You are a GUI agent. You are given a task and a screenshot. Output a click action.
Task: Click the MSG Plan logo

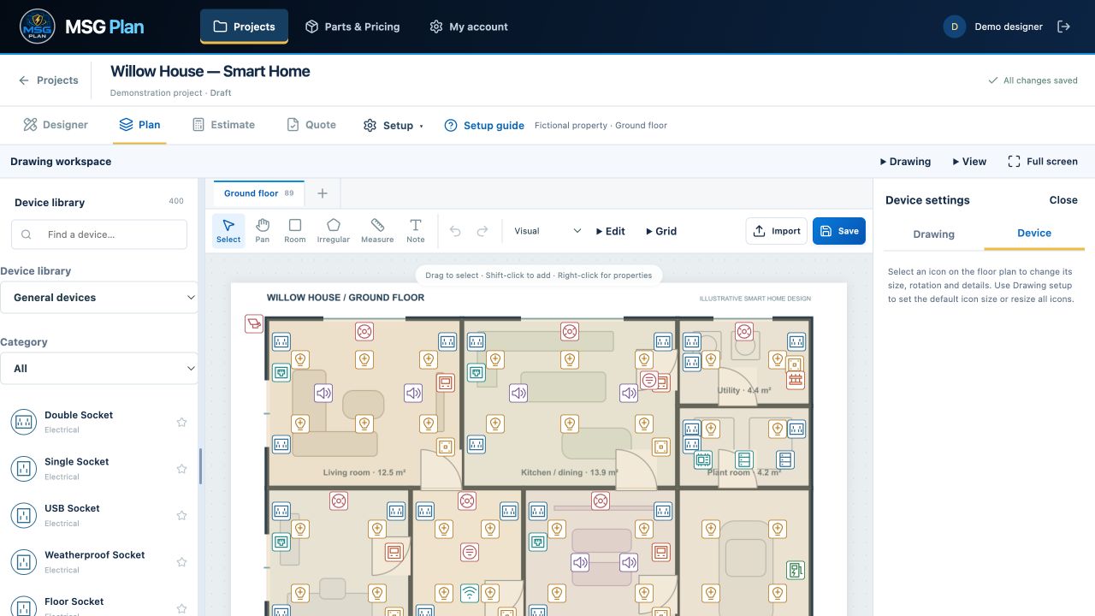[82, 27]
